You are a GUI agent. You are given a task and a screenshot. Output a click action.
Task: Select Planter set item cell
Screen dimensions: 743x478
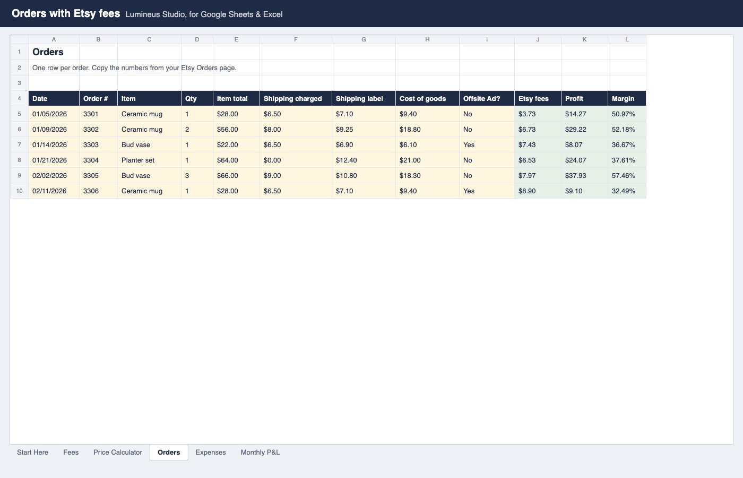[x=149, y=160]
